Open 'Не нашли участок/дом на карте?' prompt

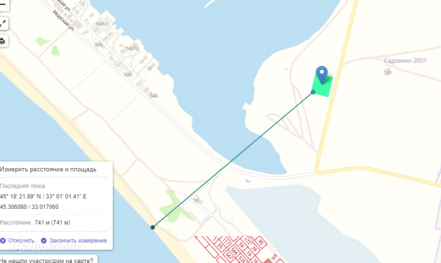coord(47,260)
